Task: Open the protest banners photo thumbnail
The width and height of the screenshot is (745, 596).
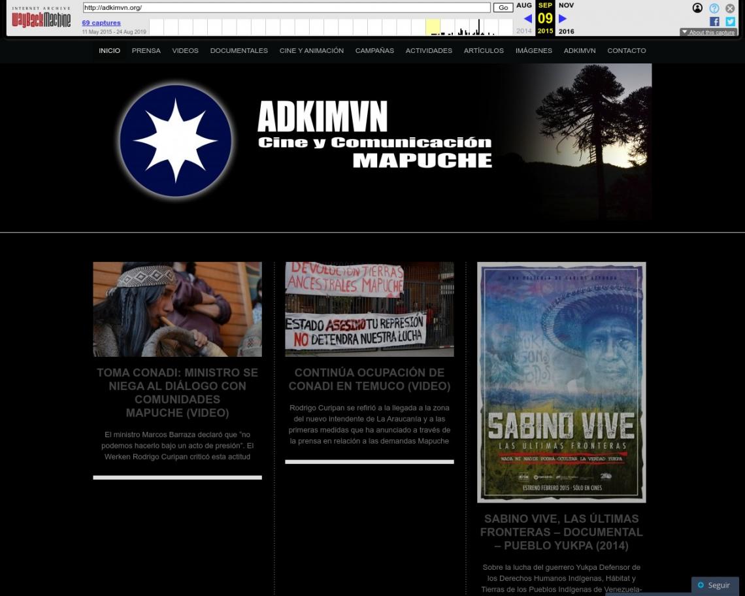Action: 369,309
